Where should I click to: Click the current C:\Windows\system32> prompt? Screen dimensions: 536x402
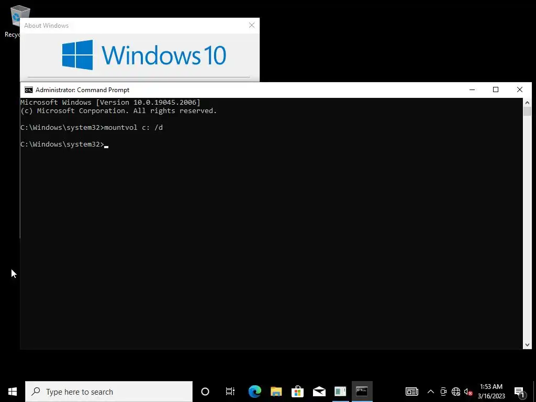coord(62,144)
